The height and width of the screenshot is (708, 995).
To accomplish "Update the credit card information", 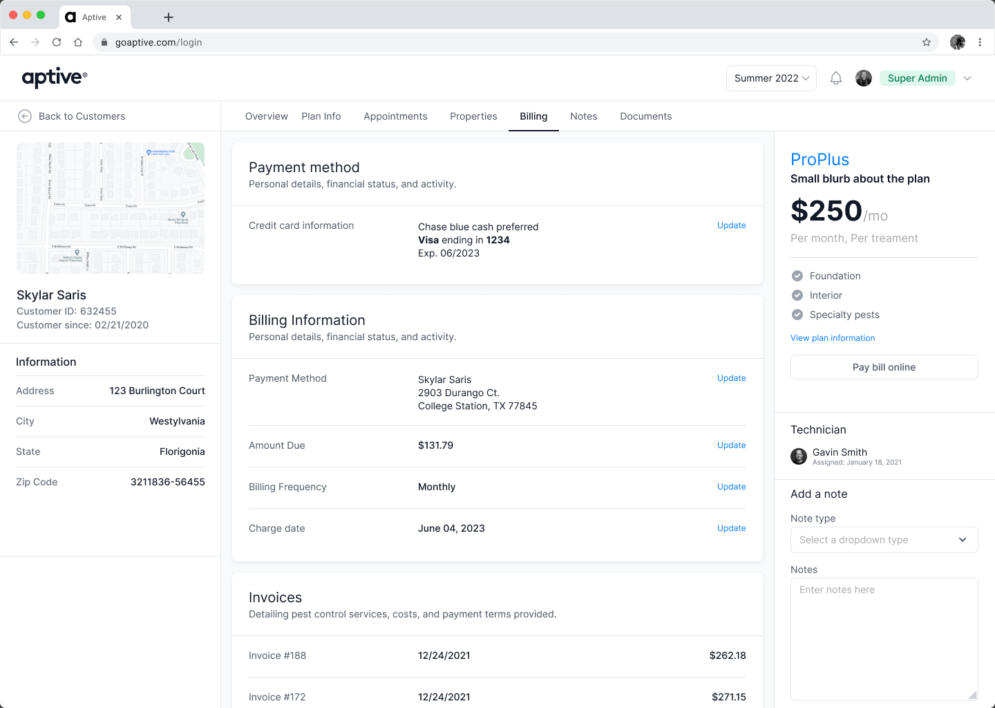I will [732, 225].
